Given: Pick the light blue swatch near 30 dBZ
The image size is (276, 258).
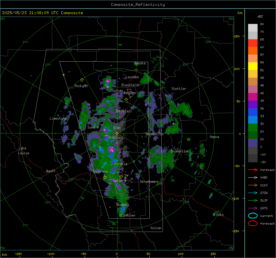Looking at the screenshot, I should click(253, 120).
